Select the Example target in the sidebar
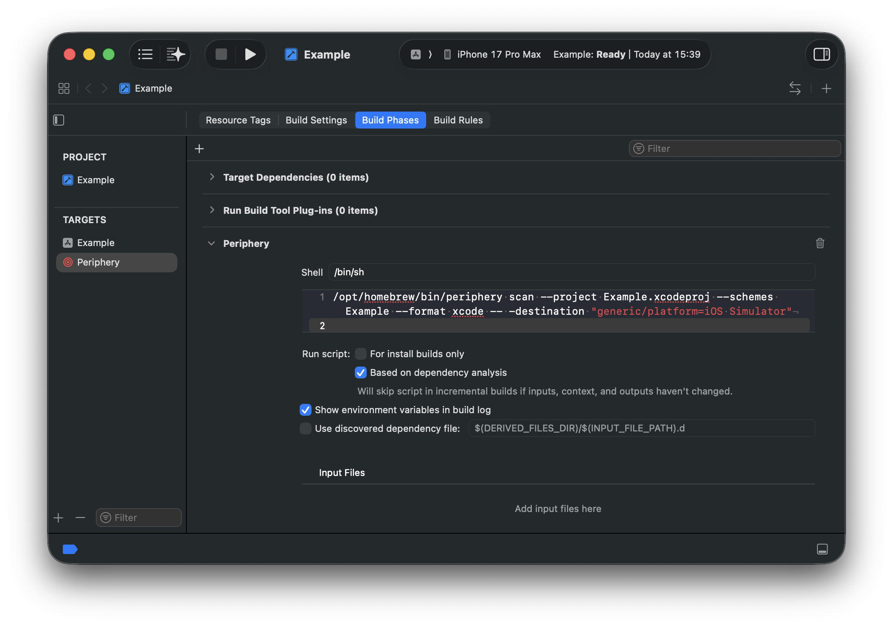Image resolution: width=893 pixels, height=627 pixels. click(95, 243)
